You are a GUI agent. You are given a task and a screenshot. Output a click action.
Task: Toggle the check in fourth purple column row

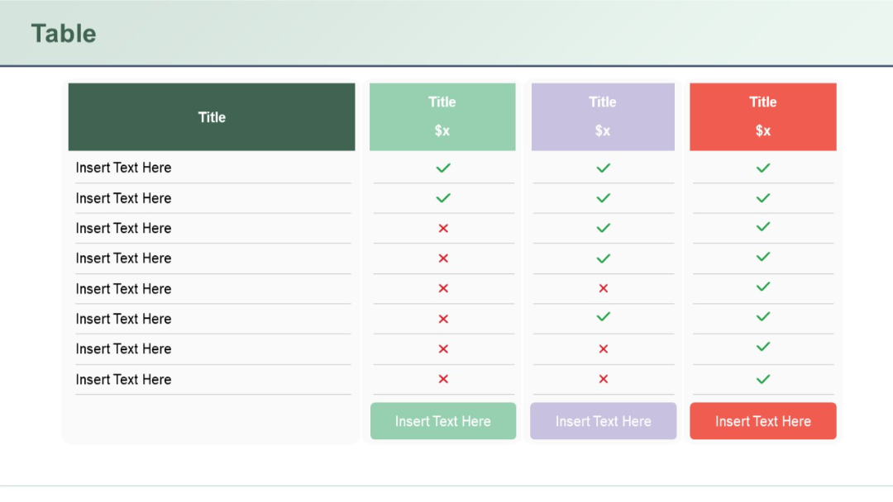point(603,258)
